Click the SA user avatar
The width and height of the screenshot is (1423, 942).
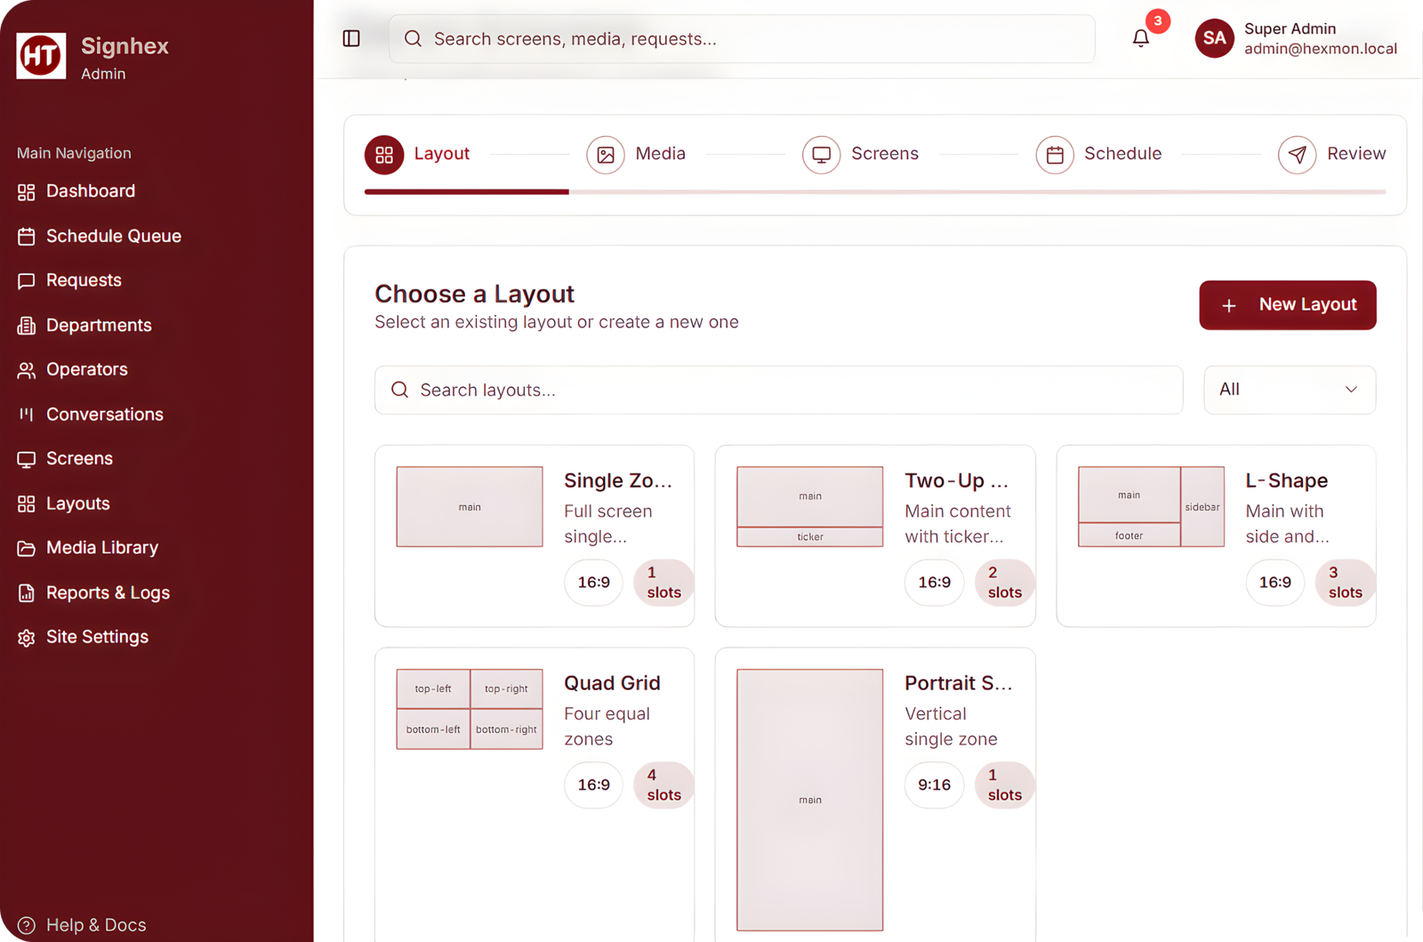pyautogui.click(x=1214, y=38)
